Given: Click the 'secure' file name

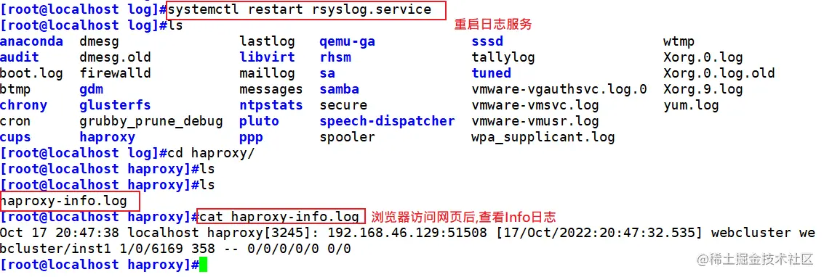Looking at the screenshot, I should tap(343, 105).
